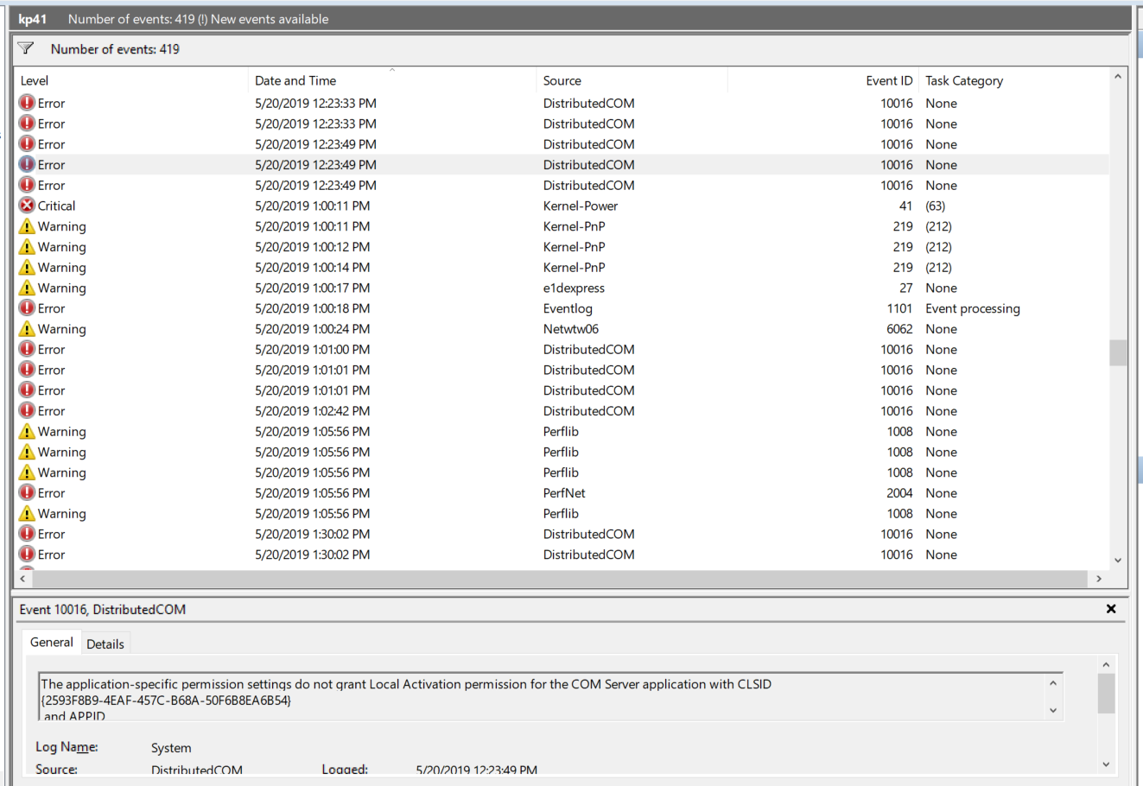
Task: Select the Netwtw06 source cell
Action: tap(570, 329)
